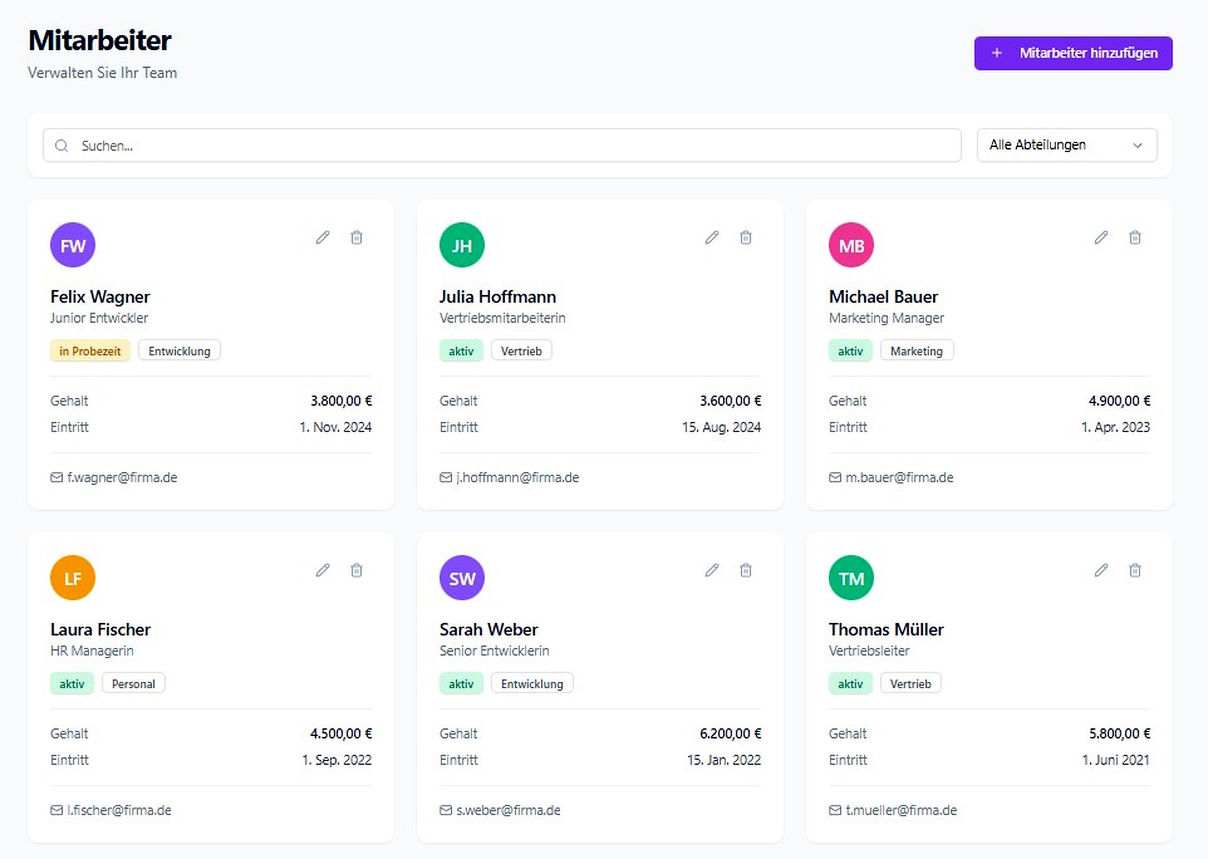Edit Thomas Müller's profile

click(x=1101, y=570)
